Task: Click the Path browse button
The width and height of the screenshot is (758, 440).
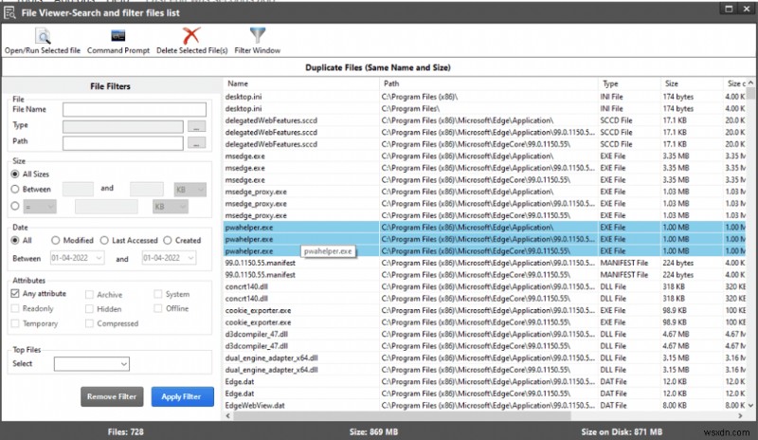Action: [x=196, y=143]
